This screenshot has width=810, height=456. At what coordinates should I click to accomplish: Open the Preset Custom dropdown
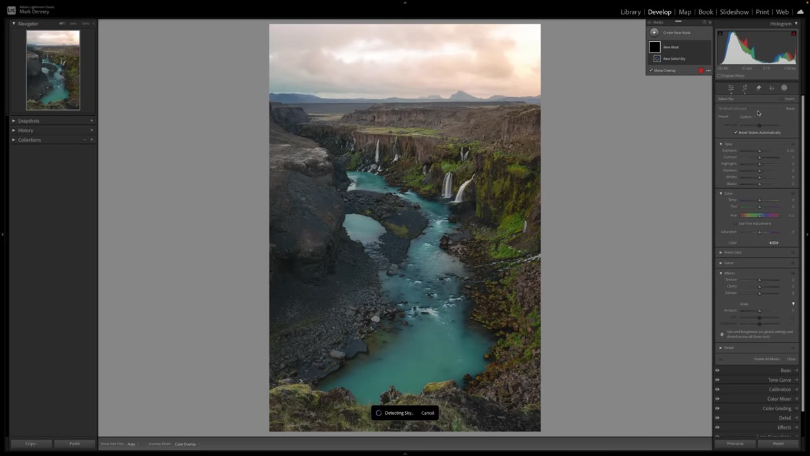click(x=746, y=117)
